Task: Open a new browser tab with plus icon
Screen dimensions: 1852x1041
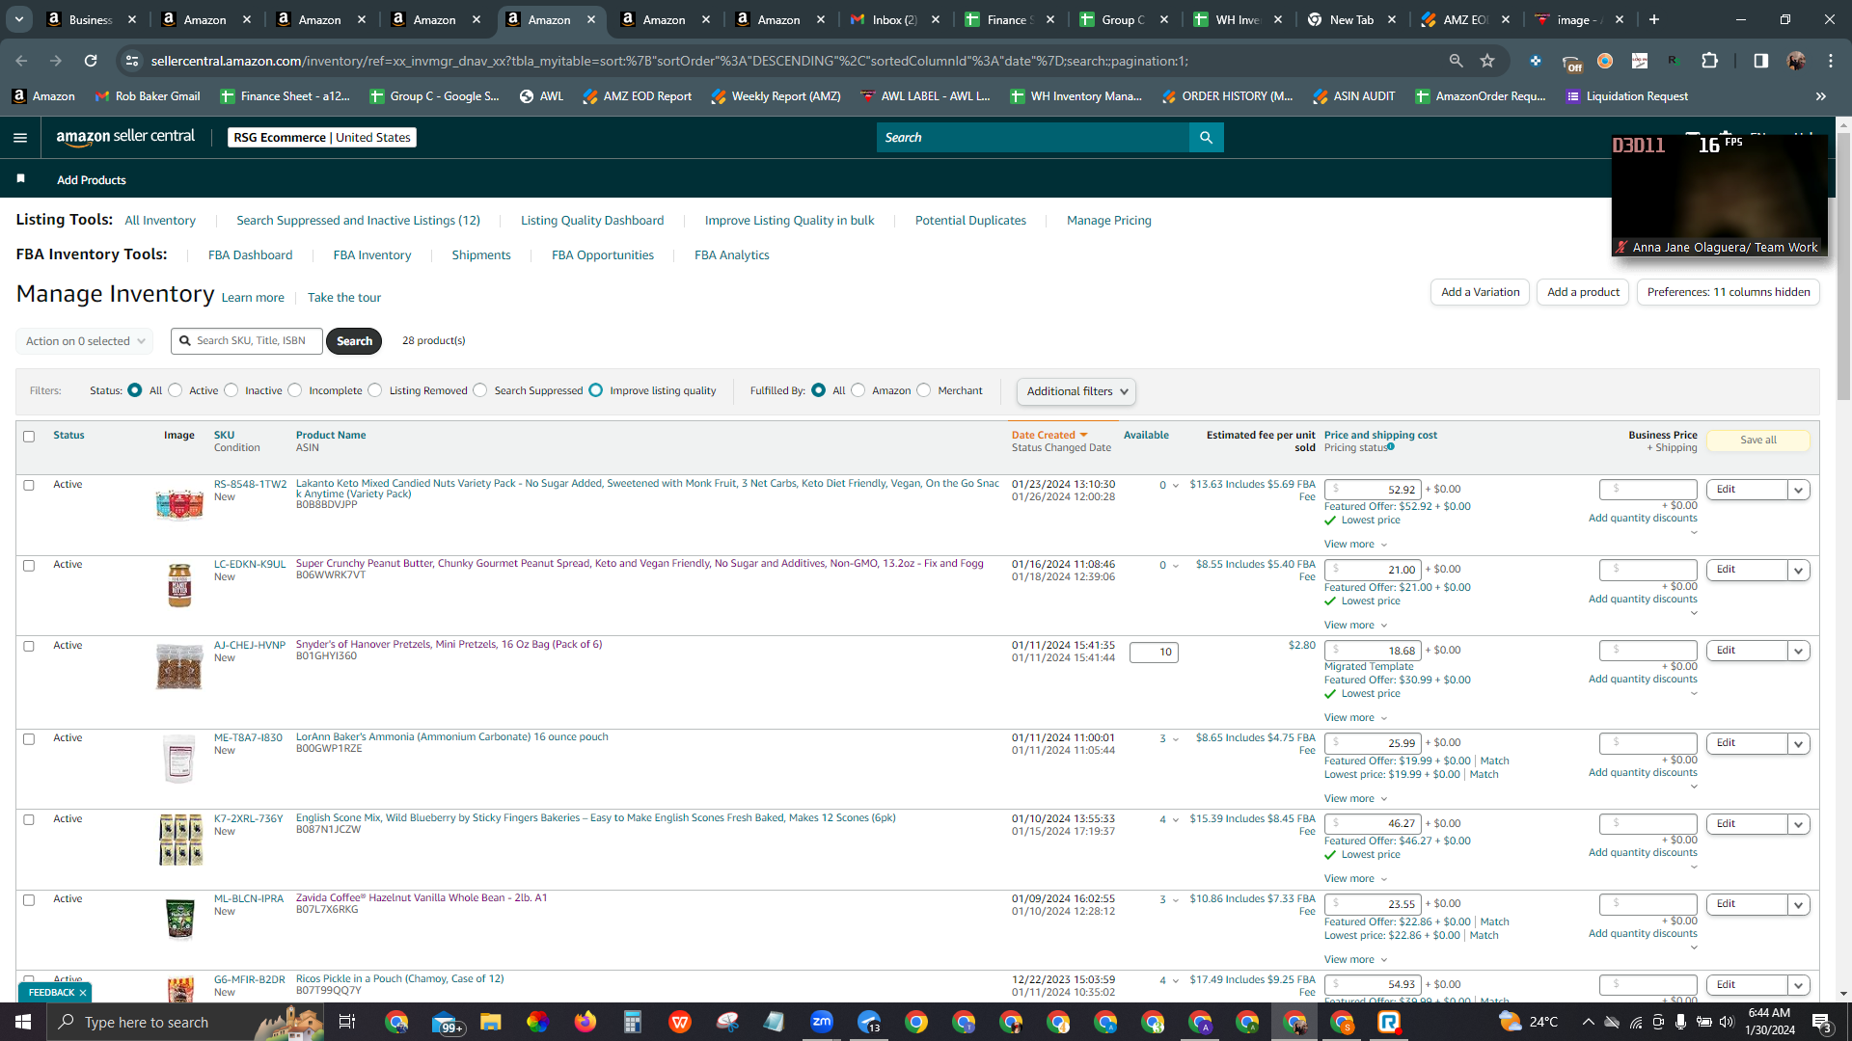Action: (x=1654, y=19)
